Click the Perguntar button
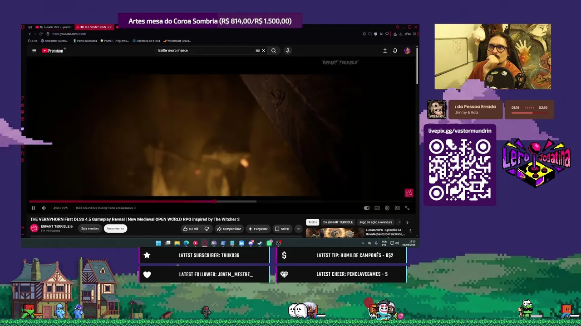 [258, 229]
